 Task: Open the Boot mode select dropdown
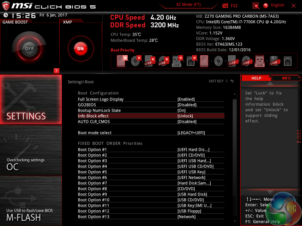click(x=191, y=133)
